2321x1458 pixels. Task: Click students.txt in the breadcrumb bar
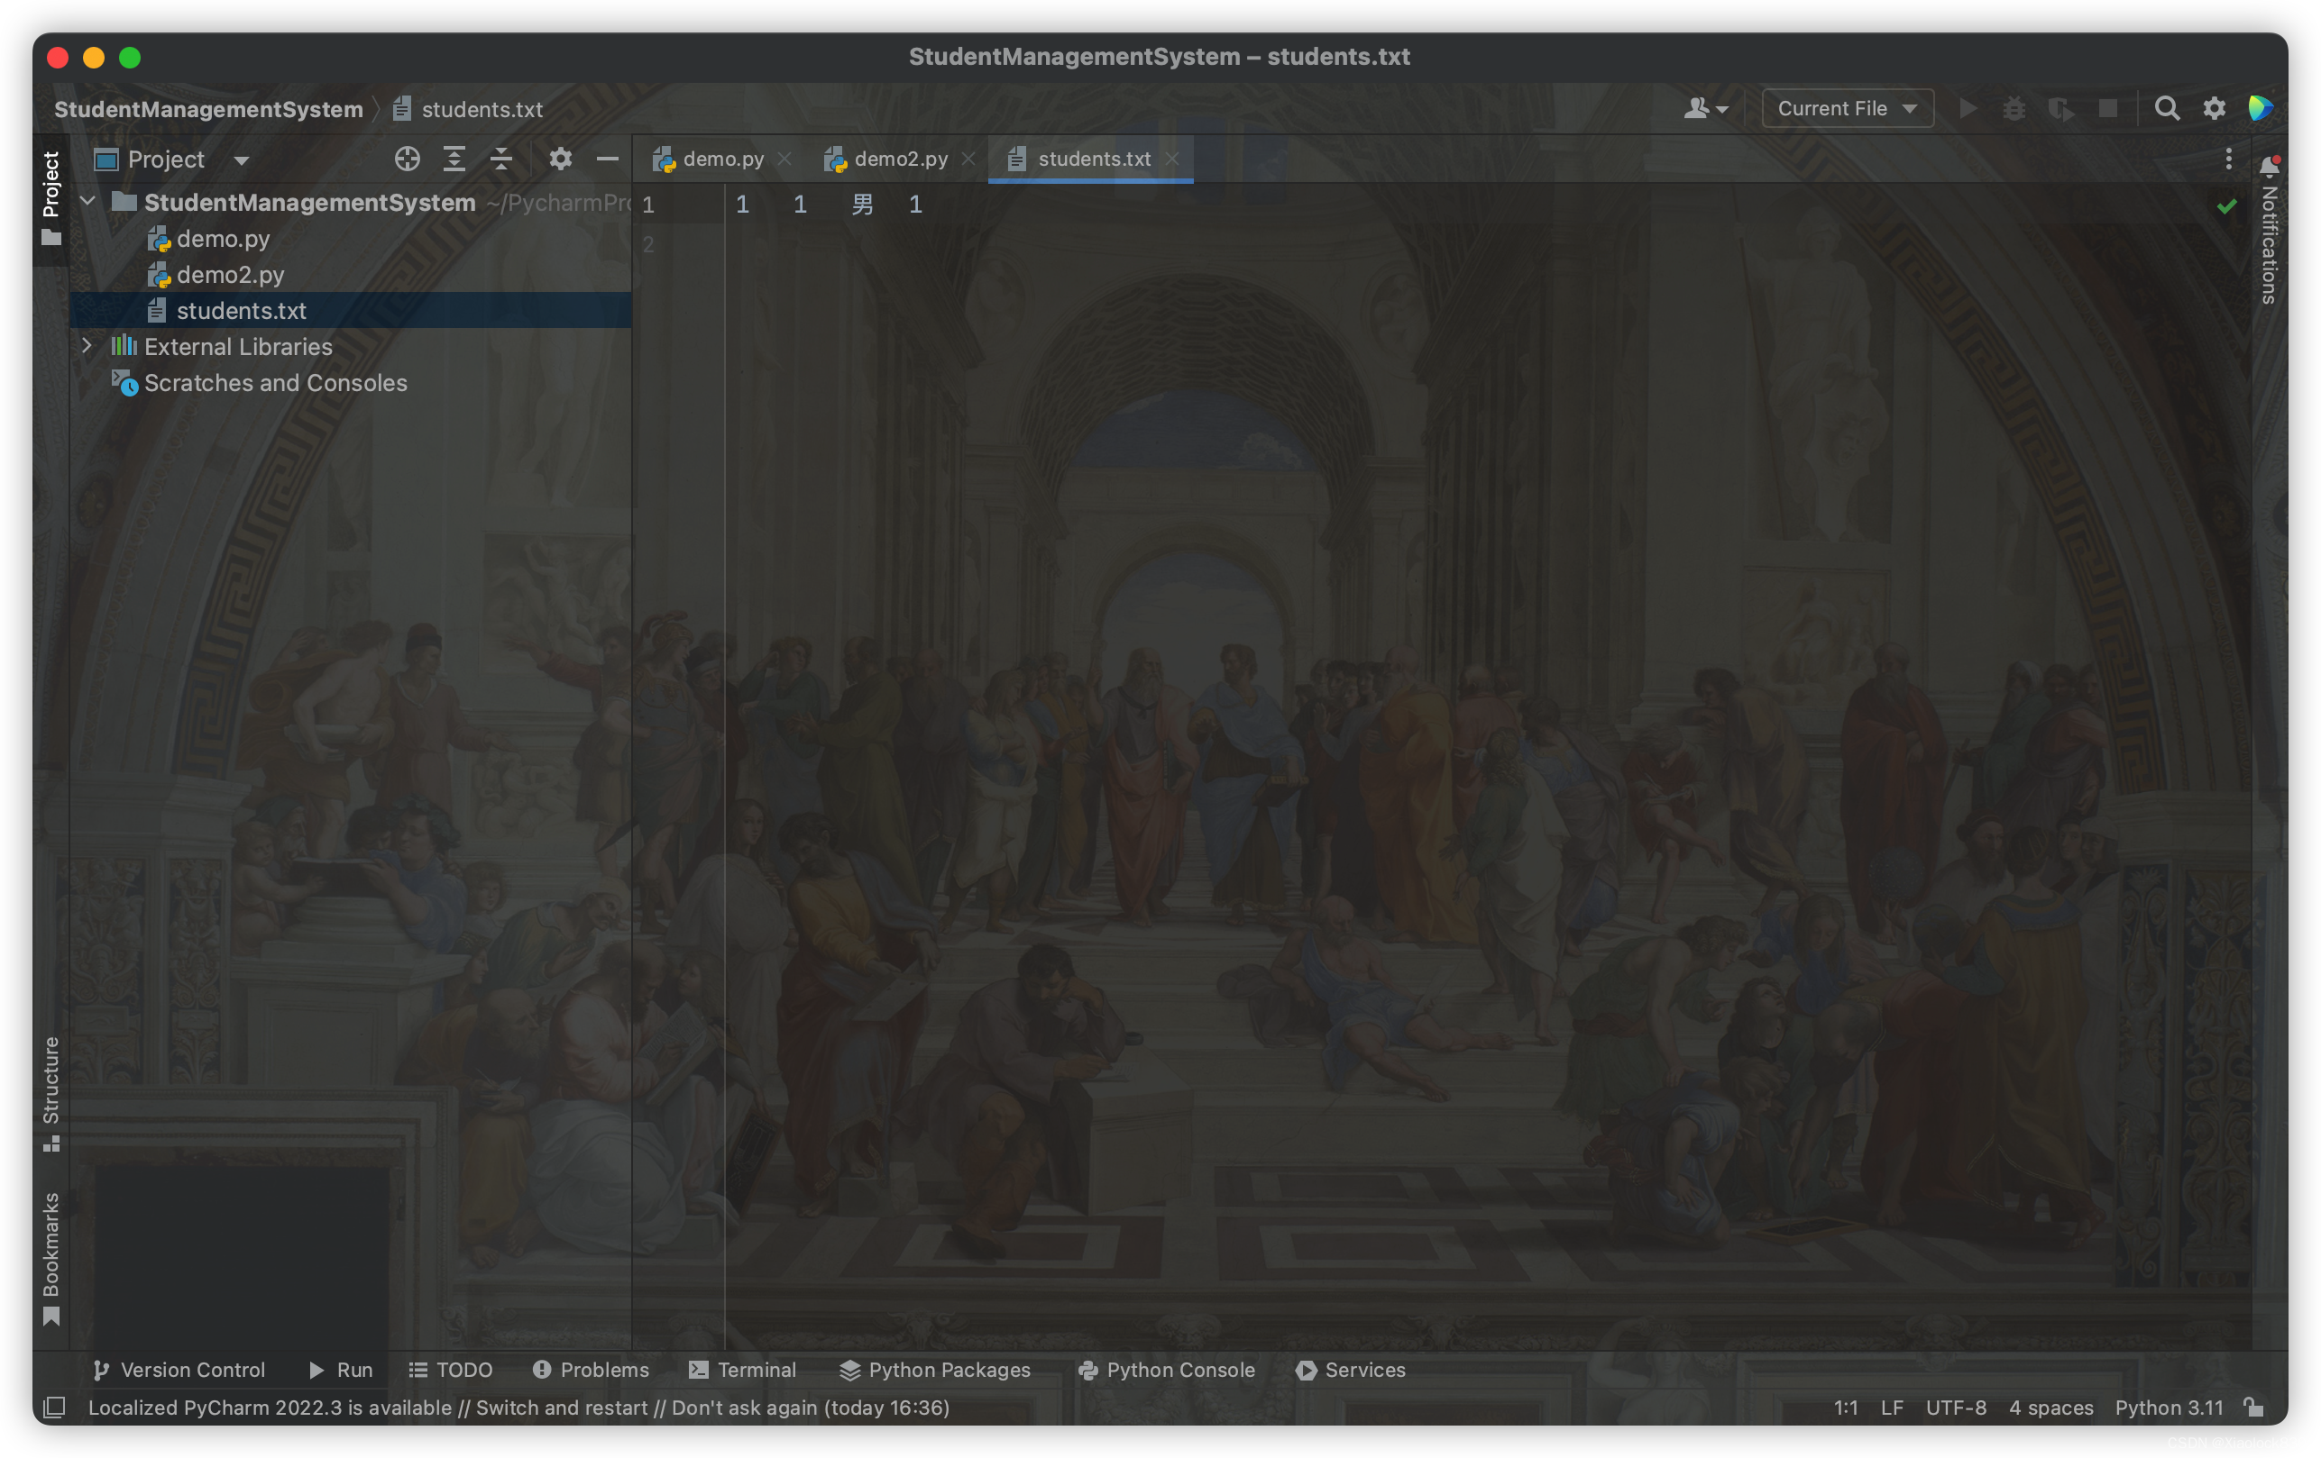[x=469, y=109]
